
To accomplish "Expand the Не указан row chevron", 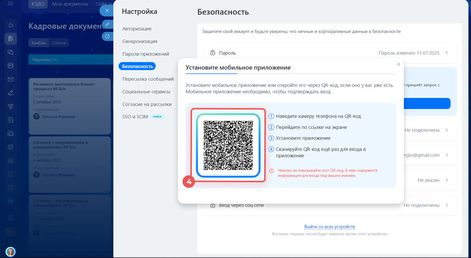I will tap(447, 180).
